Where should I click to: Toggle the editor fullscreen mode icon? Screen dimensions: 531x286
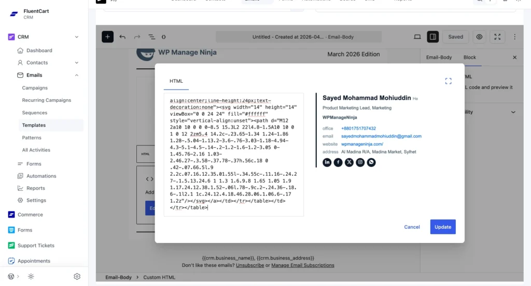[497, 37]
